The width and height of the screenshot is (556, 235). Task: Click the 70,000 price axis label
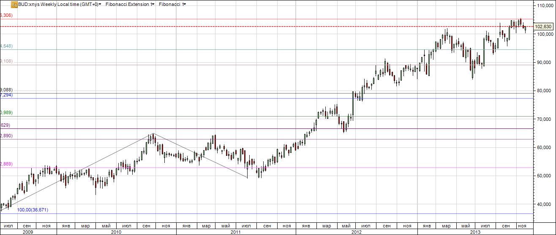pos(545,119)
